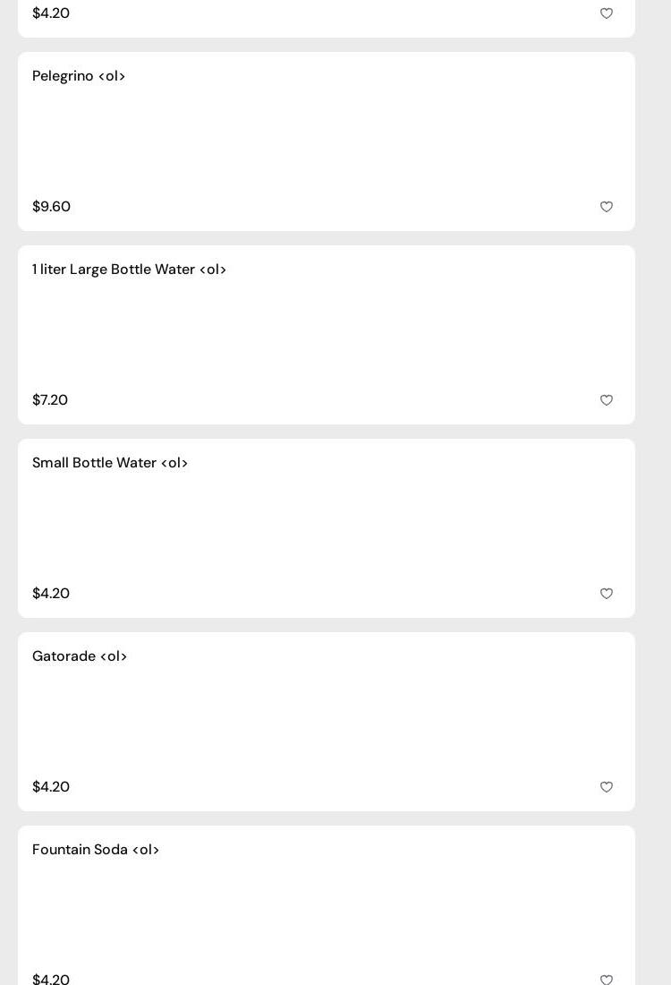
Task: Open the Small Bottle Water item title
Action: (110, 463)
